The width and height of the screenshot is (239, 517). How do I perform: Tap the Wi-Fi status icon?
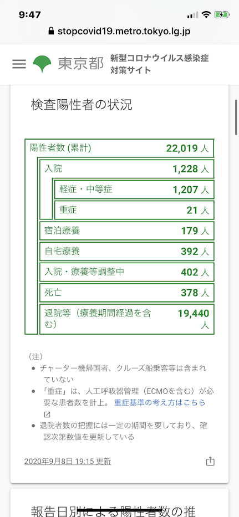(207, 14)
